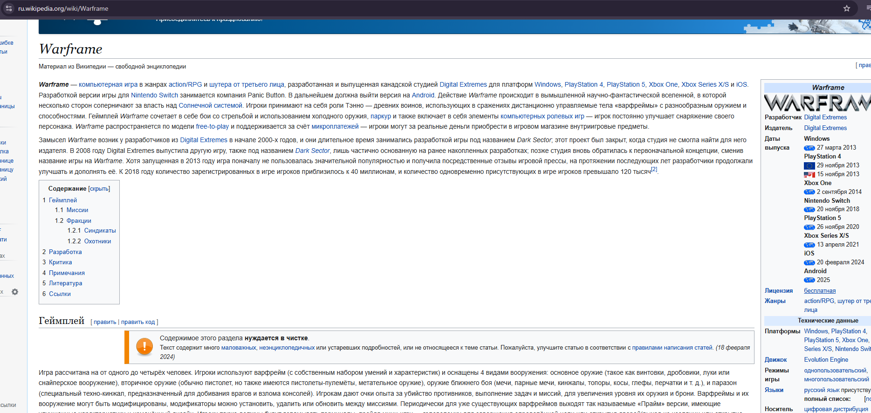This screenshot has width=871, height=413.
Task: Click the globe icon beside 2 сентября 2014
Action: tap(809, 192)
